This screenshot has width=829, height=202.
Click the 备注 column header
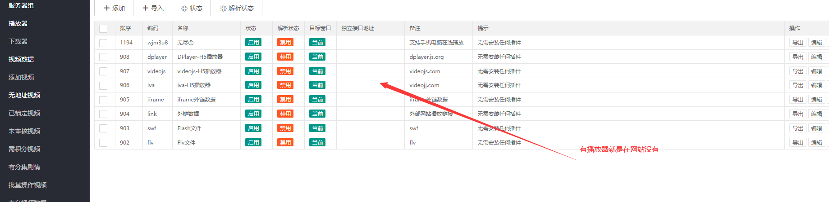point(415,28)
